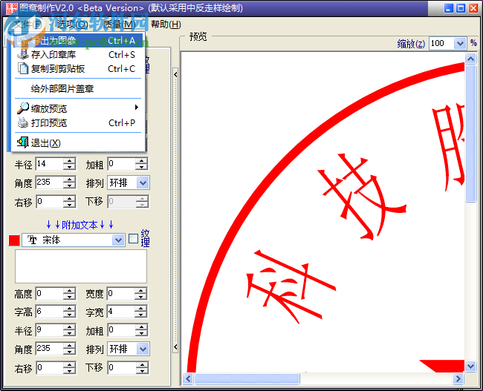Click the vertical scrollbar thumb in preview

[470, 134]
